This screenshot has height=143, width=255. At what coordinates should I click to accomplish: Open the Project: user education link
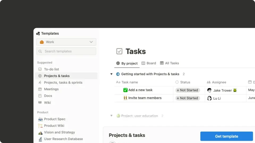[x=139, y=116]
